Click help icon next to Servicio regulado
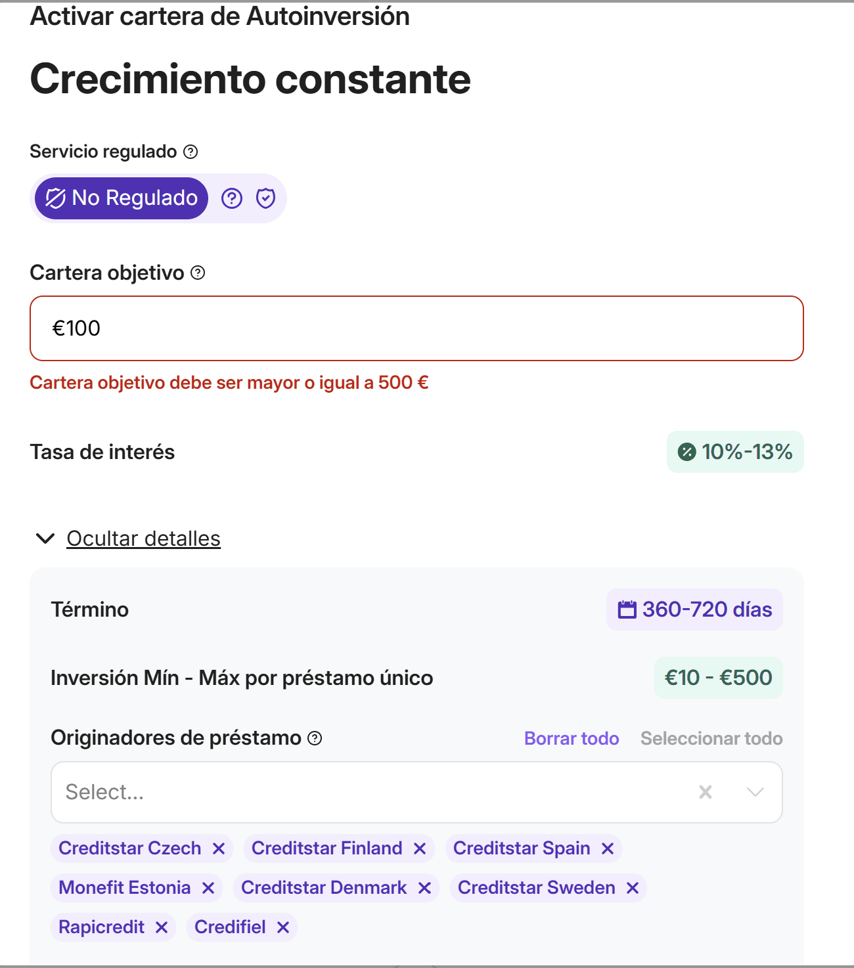 point(191,152)
